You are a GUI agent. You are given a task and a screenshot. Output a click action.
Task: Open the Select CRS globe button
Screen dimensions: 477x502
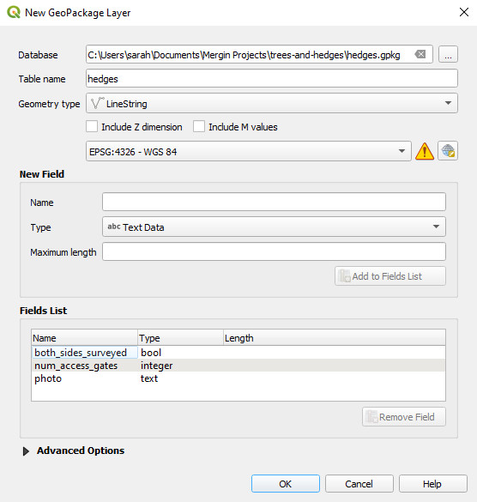[448, 151]
